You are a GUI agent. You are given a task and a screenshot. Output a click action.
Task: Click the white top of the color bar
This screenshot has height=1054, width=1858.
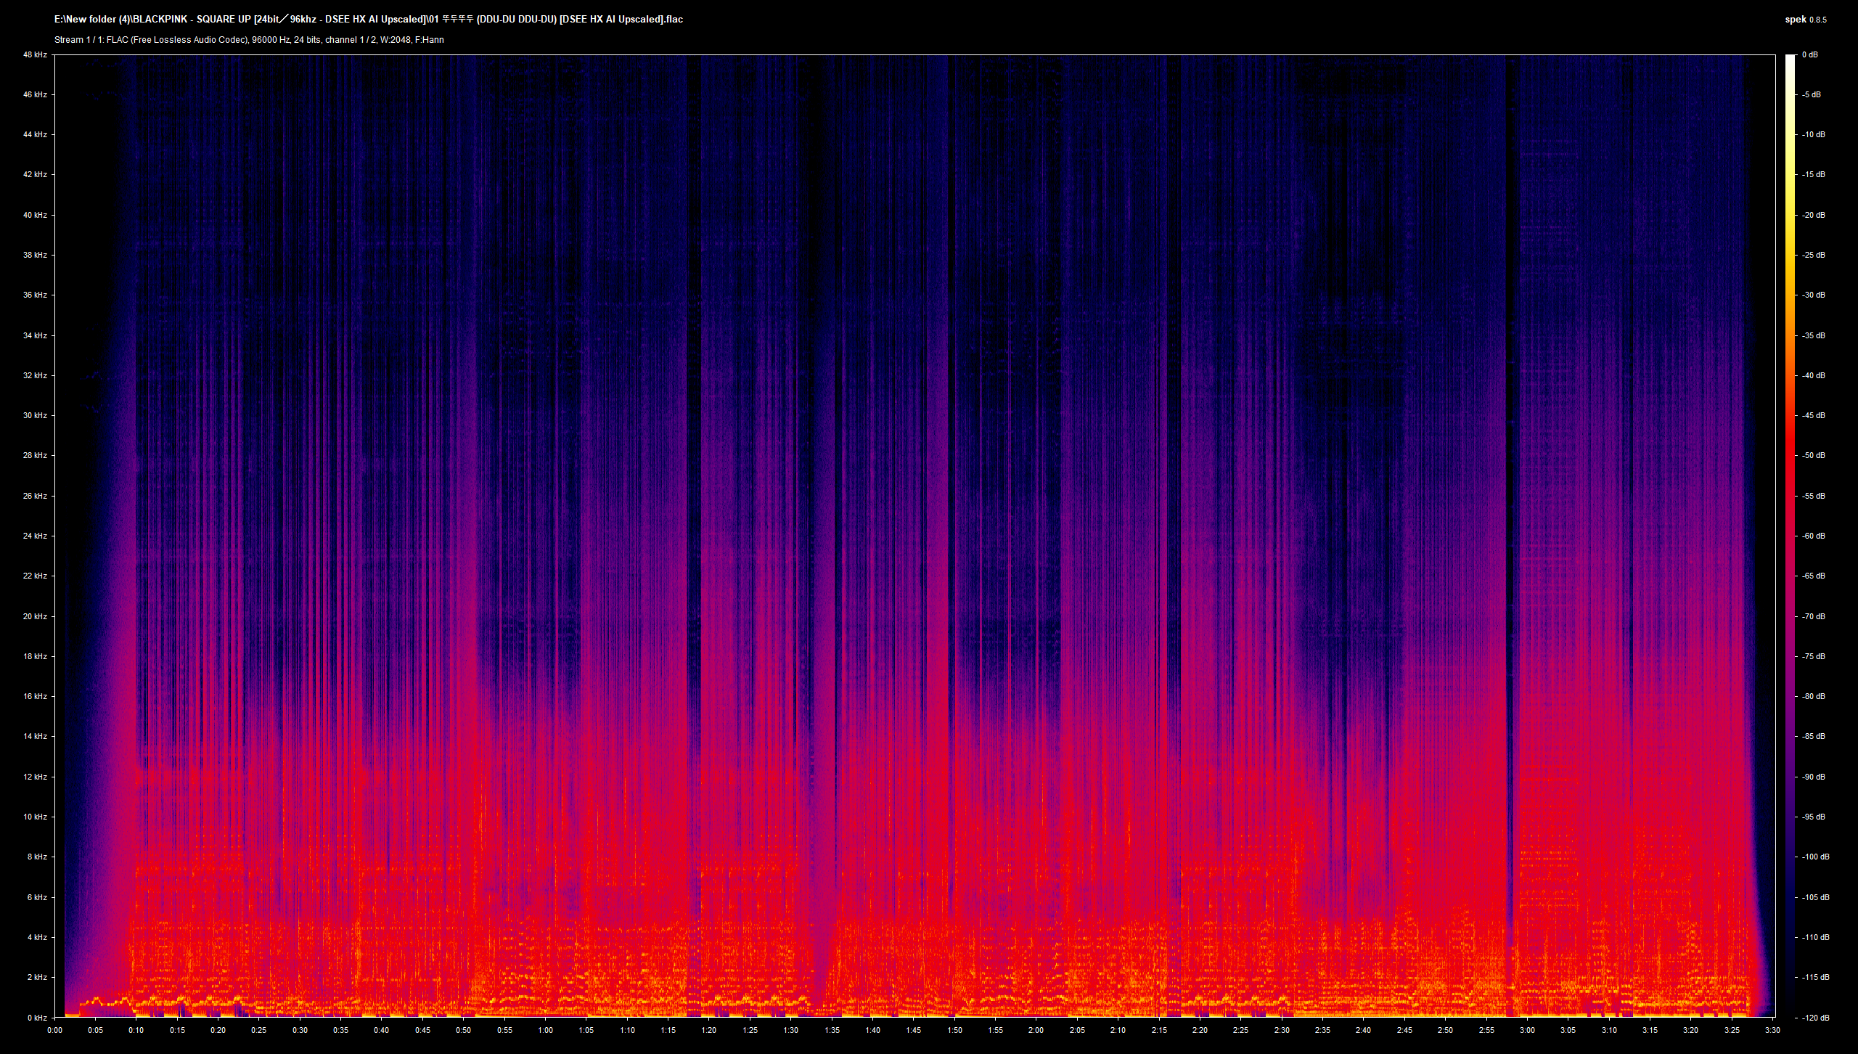[x=1790, y=58]
